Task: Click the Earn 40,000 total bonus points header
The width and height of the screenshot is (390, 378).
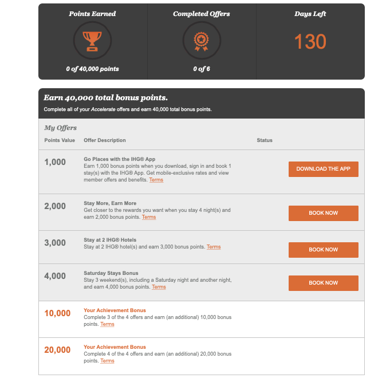Action: [x=106, y=98]
